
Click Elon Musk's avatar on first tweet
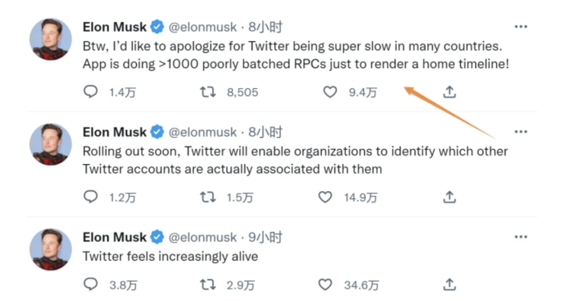pyautogui.click(x=51, y=39)
